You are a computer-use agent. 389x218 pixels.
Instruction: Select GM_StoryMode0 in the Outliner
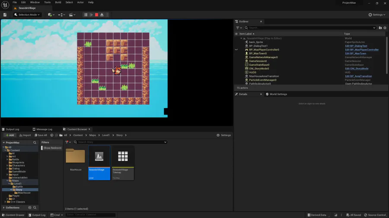tap(259, 69)
